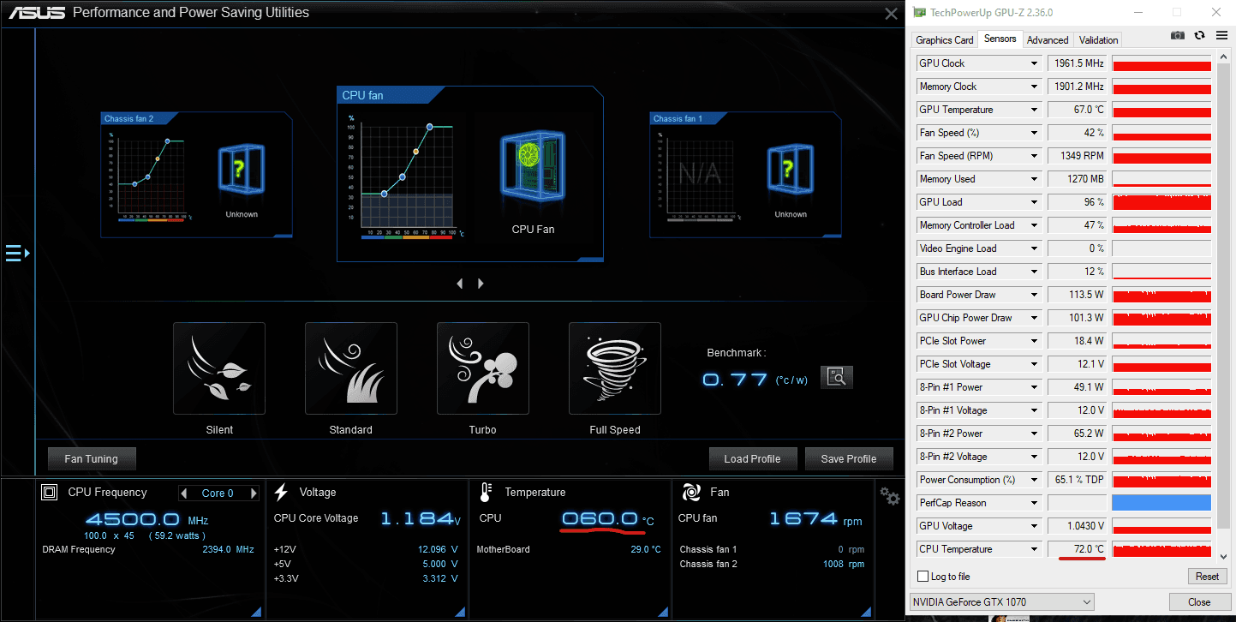Expand the Temperature panel corner arrow
The height and width of the screenshot is (622, 1236).
tap(662, 611)
